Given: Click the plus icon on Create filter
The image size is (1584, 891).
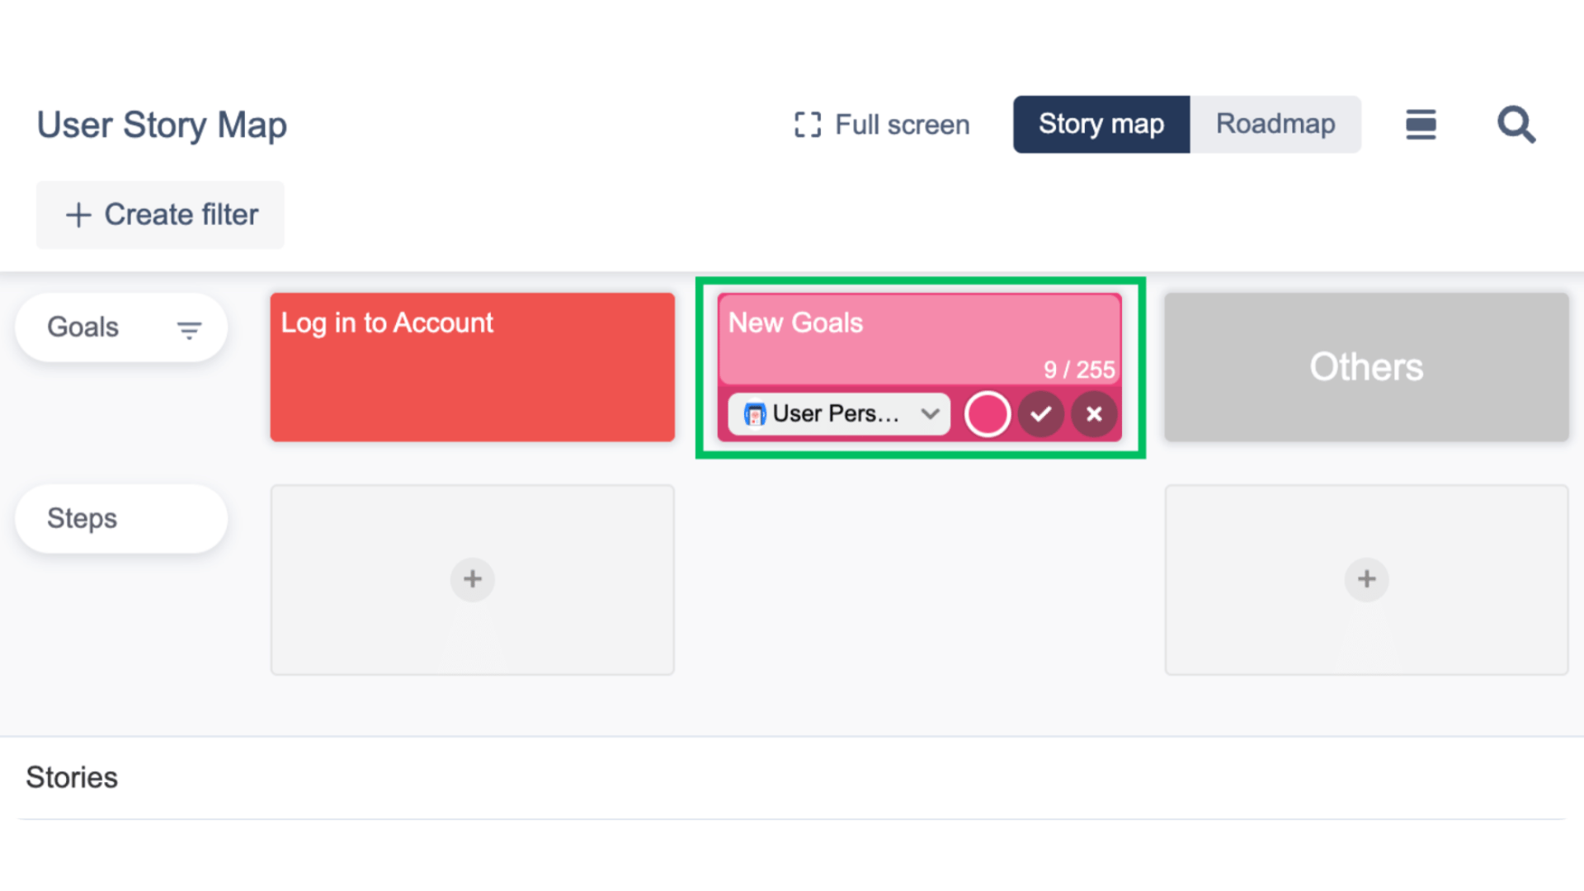Looking at the screenshot, I should 78,214.
